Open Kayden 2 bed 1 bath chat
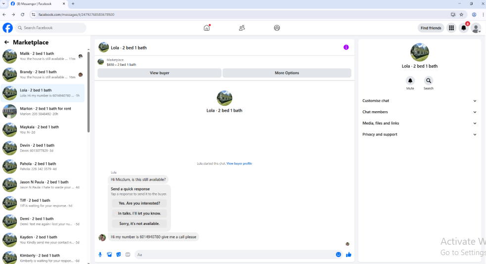Screen dimensions: 486x264 pyautogui.click(x=43, y=240)
